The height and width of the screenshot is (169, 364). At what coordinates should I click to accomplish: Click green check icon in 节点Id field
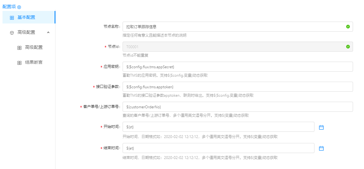(348, 47)
